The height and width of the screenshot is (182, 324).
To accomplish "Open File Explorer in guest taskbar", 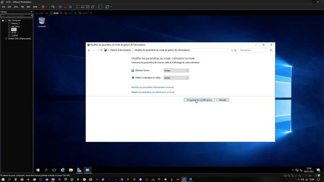I will [71, 170].
